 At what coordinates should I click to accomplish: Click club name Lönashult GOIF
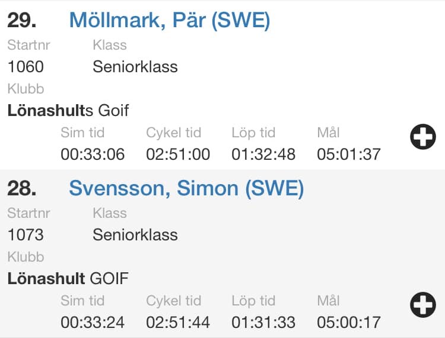(x=68, y=278)
